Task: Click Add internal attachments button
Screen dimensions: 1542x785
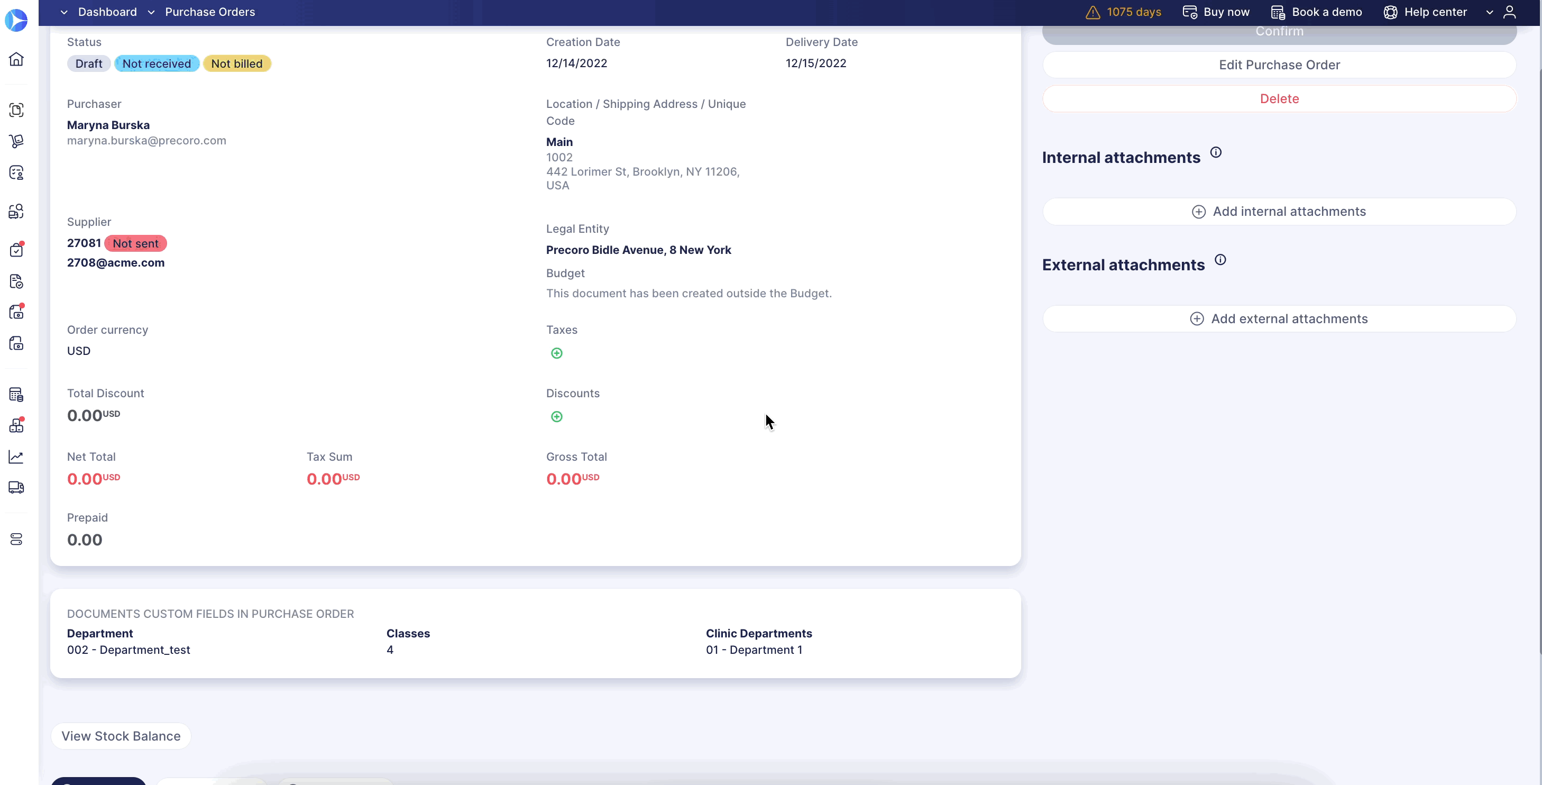Action: click(x=1279, y=212)
